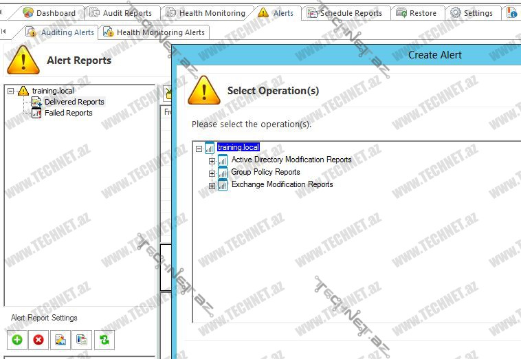Click the copy alert report icon
This screenshot has width=521, height=359.
pyautogui.click(x=82, y=339)
